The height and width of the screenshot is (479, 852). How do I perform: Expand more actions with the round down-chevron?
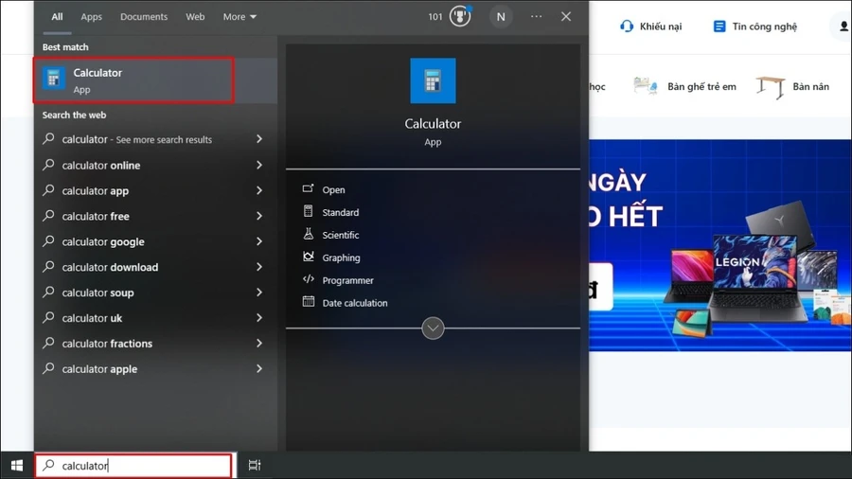[433, 328]
